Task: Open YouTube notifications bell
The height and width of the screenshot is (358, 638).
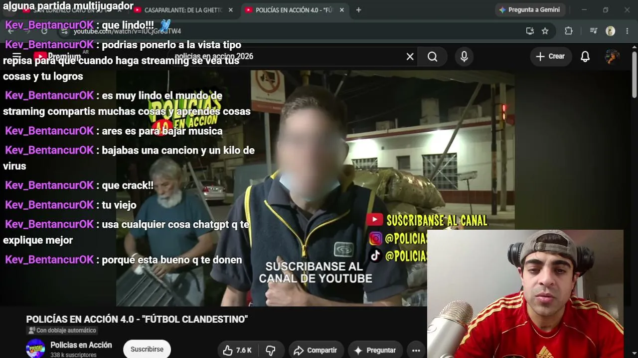Action: (x=585, y=57)
